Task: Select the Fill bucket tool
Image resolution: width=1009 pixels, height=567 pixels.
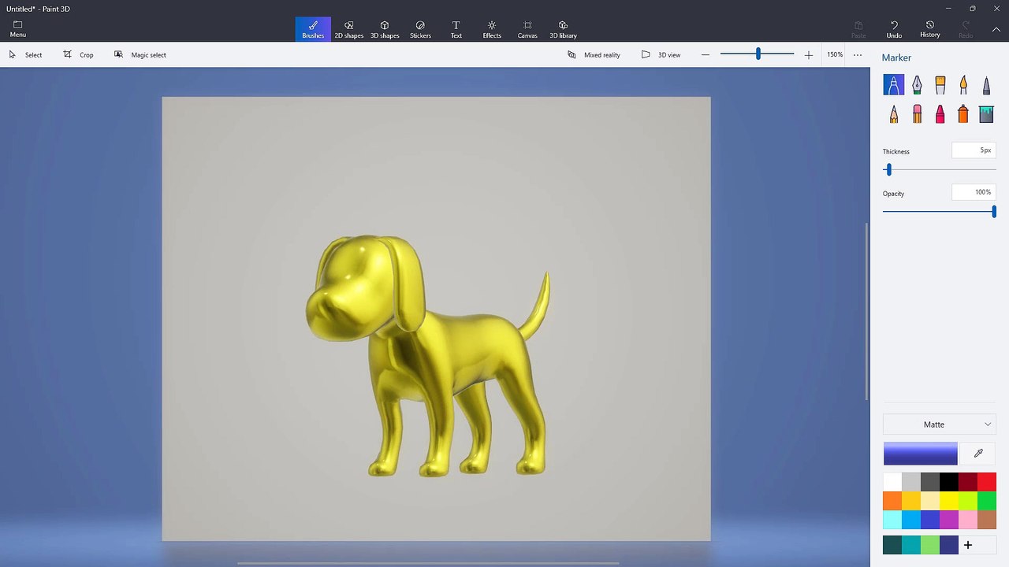Action: tap(986, 114)
